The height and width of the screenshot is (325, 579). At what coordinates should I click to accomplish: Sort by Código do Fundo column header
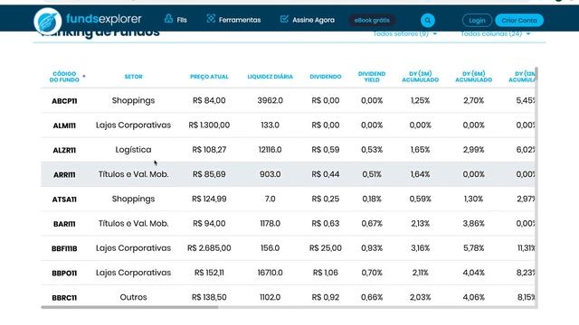pos(64,77)
